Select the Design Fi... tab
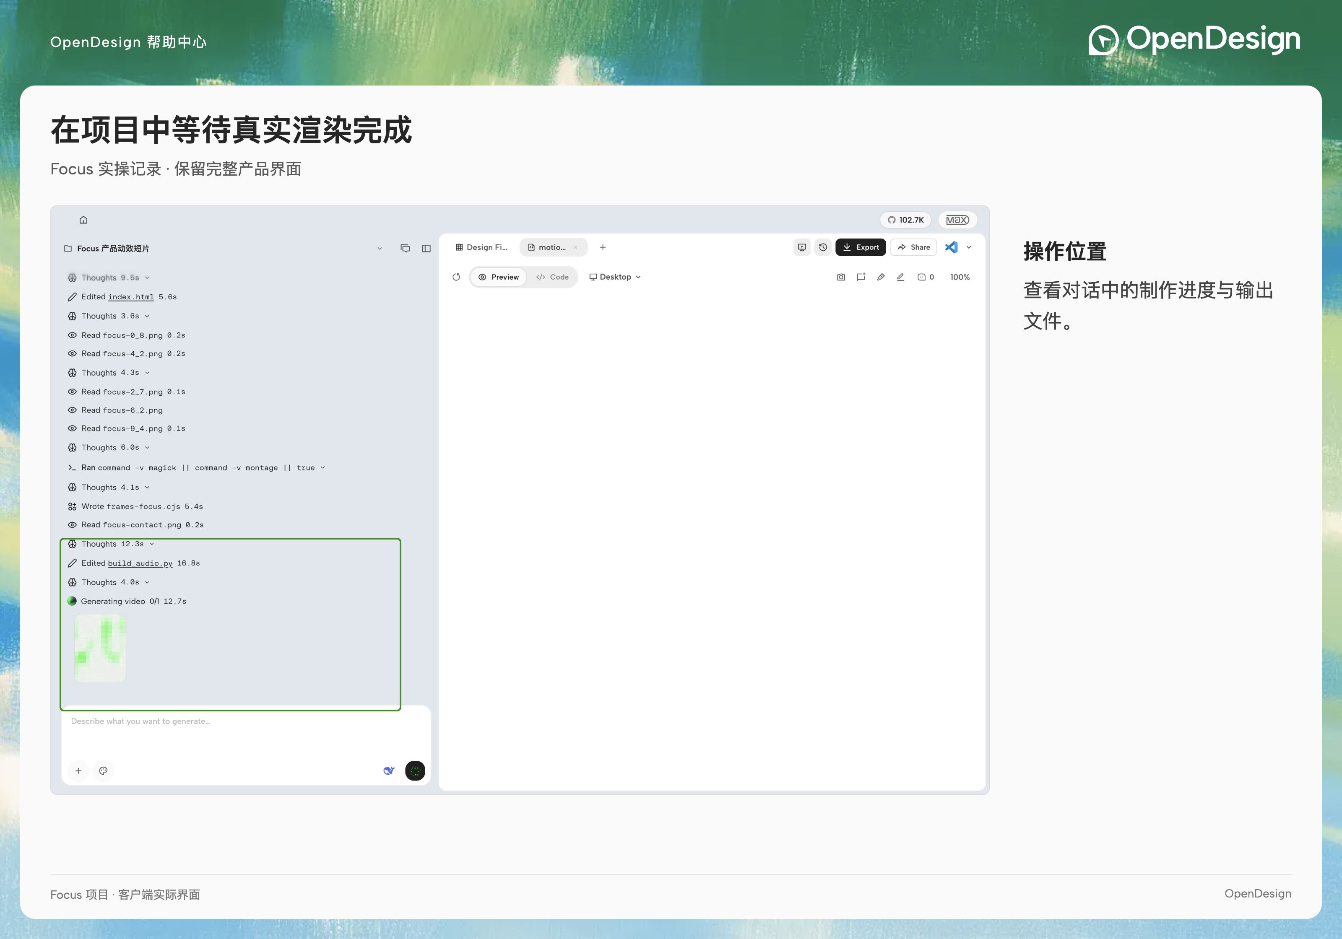The width and height of the screenshot is (1342, 939). click(x=481, y=247)
